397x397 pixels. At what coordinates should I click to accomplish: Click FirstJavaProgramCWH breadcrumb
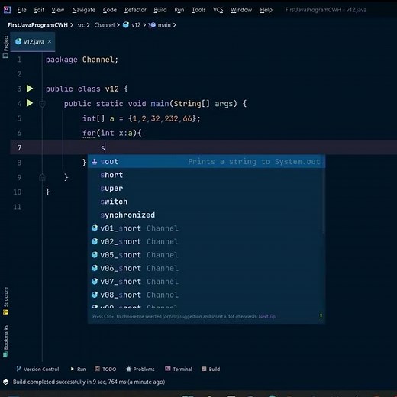(37, 25)
